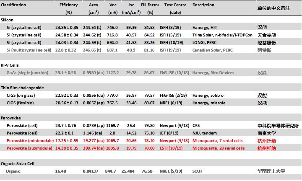Click efficiency '23.7 ± 0.76'
Viewport: 302px width, 181px height.
pos(66,126)
